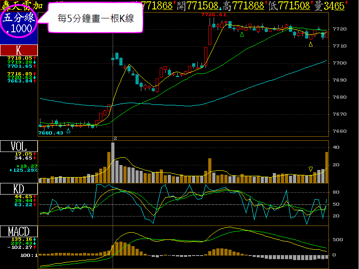Image resolution: width=359 pixels, height=269 pixels.
Task: Click the 每5分鐘畫一根K線 tooltip bubble
Action: pyautogui.click(x=96, y=19)
